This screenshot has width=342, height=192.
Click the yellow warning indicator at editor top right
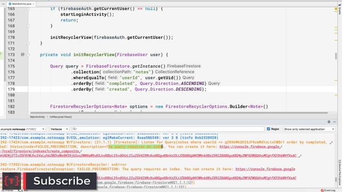[336, 9]
